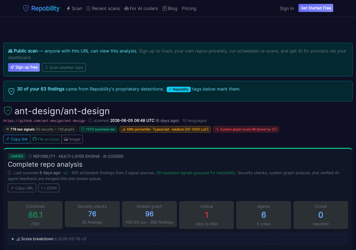The width and height of the screenshot is (356, 250).
Task: Click the Repobility tag badge
Action: point(179,89)
